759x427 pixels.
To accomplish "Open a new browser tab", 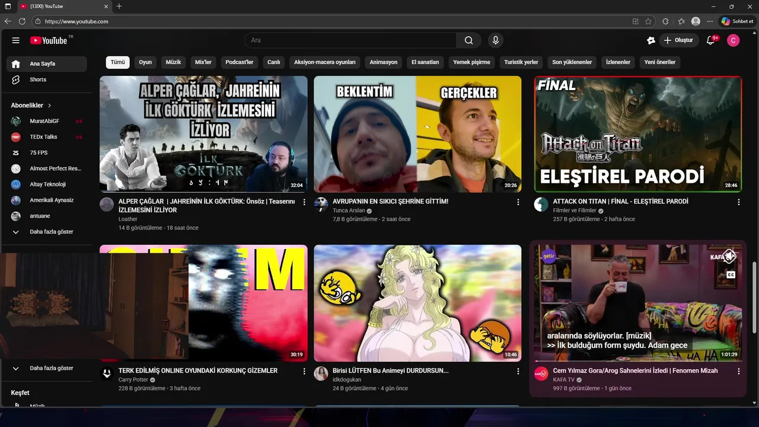I will pos(119,7).
